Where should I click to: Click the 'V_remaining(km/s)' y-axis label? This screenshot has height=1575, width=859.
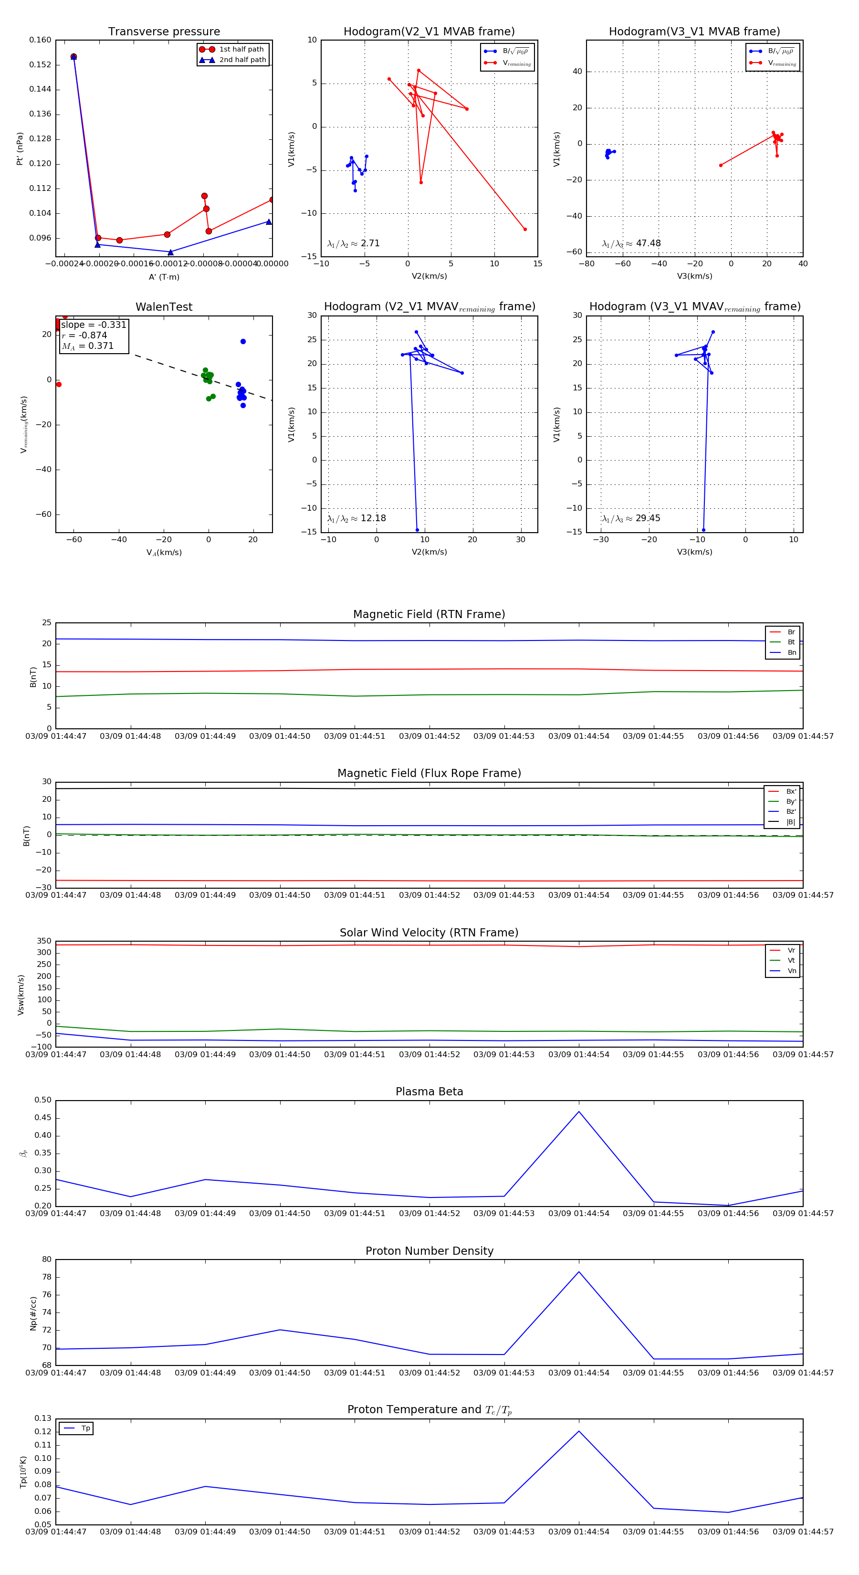(x=23, y=424)
